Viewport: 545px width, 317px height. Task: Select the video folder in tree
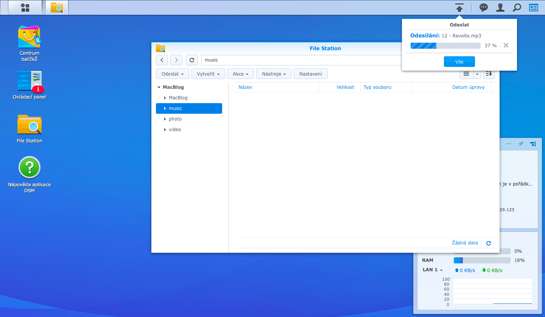189,130
